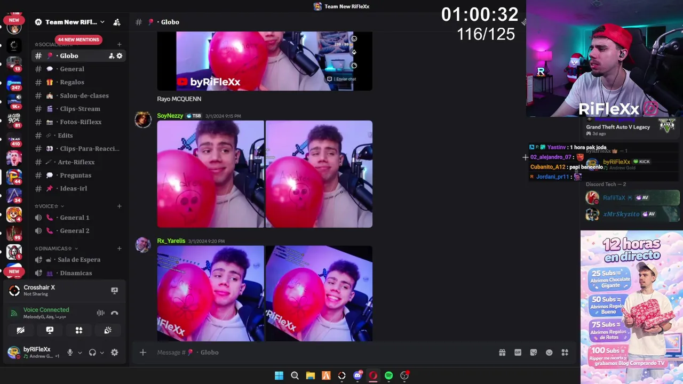
Task: Open SoyNezzy's first balloon image
Action: click(x=210, y=174)
